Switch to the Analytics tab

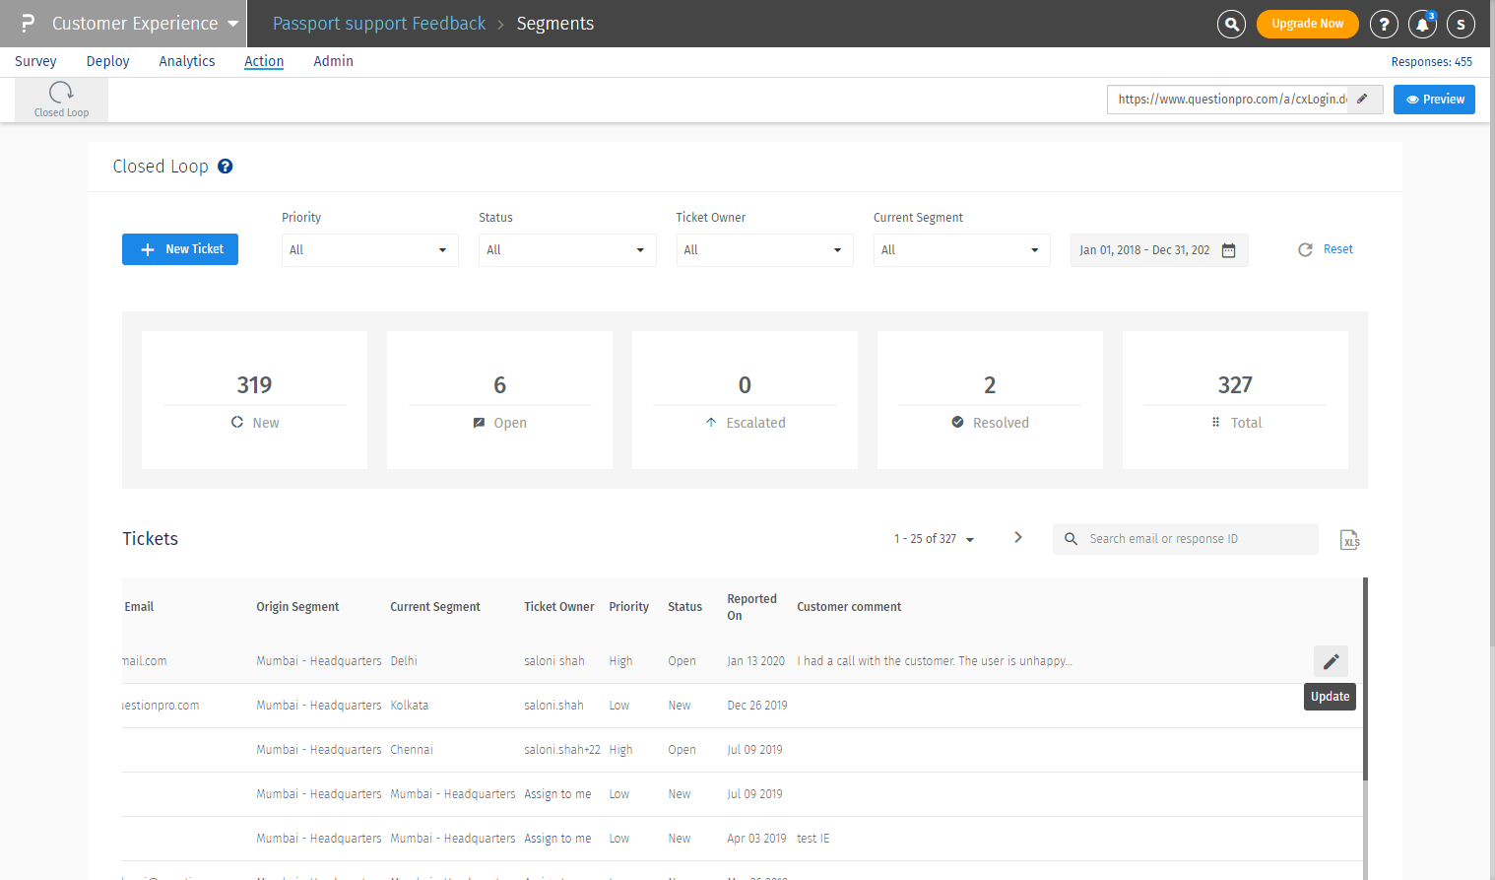(187, 61)
